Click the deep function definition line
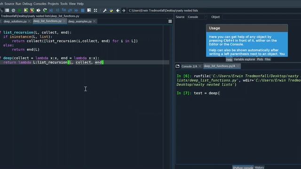This screenshot has height=169, width=301. [49, 58]
